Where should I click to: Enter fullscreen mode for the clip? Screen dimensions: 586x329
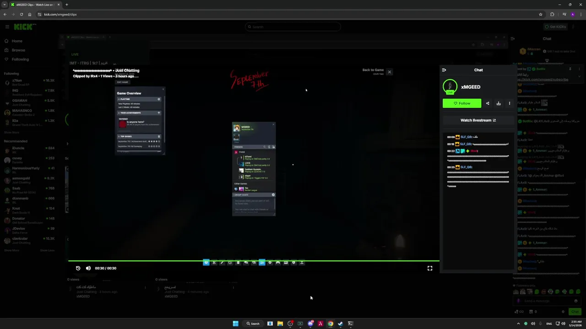(x=430, y=268)
